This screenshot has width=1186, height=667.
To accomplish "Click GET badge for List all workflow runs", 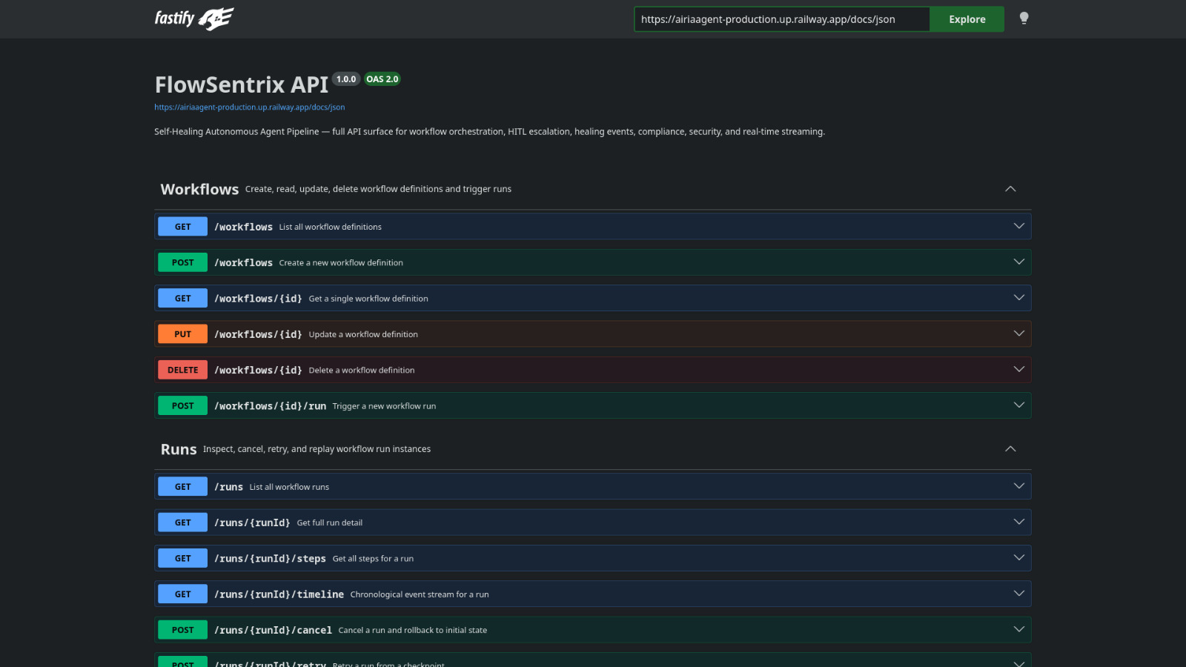I will [183, 487].
